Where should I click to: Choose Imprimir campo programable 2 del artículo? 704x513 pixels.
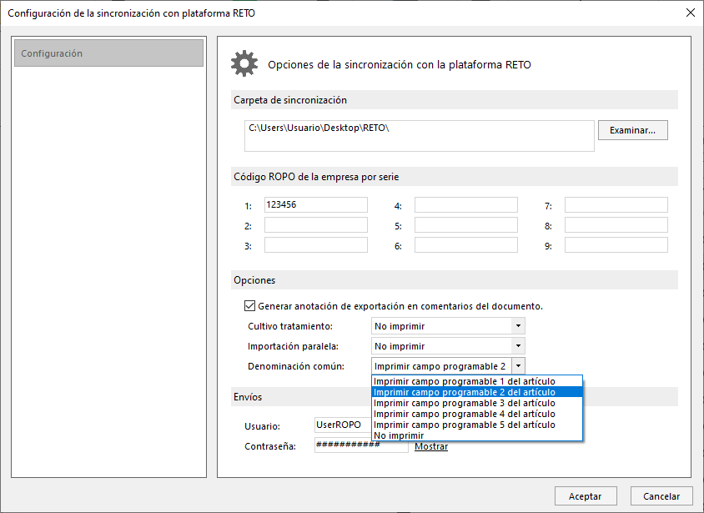tap(477, 392)
